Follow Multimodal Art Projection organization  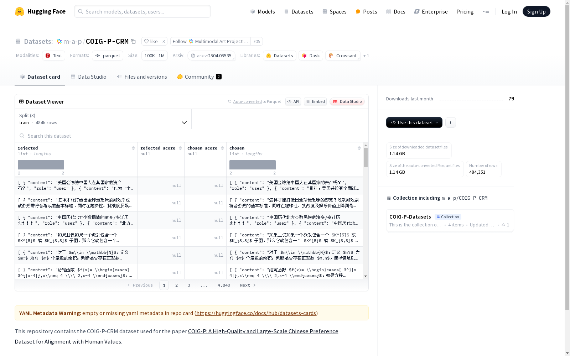[210, 41]
